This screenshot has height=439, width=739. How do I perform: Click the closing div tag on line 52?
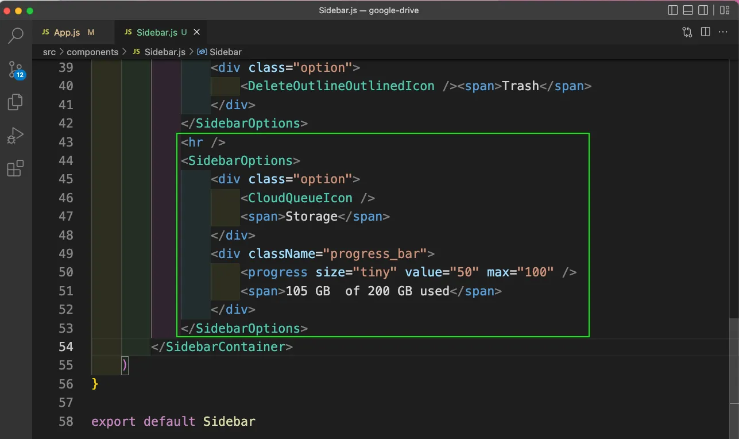click(233, 309)
